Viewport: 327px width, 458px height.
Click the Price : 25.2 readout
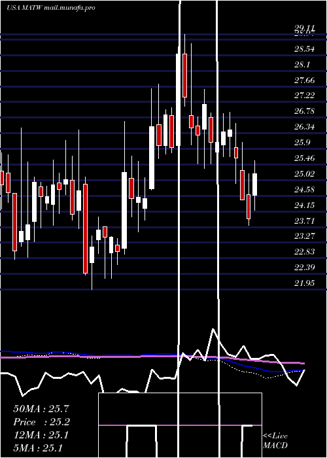42,422
